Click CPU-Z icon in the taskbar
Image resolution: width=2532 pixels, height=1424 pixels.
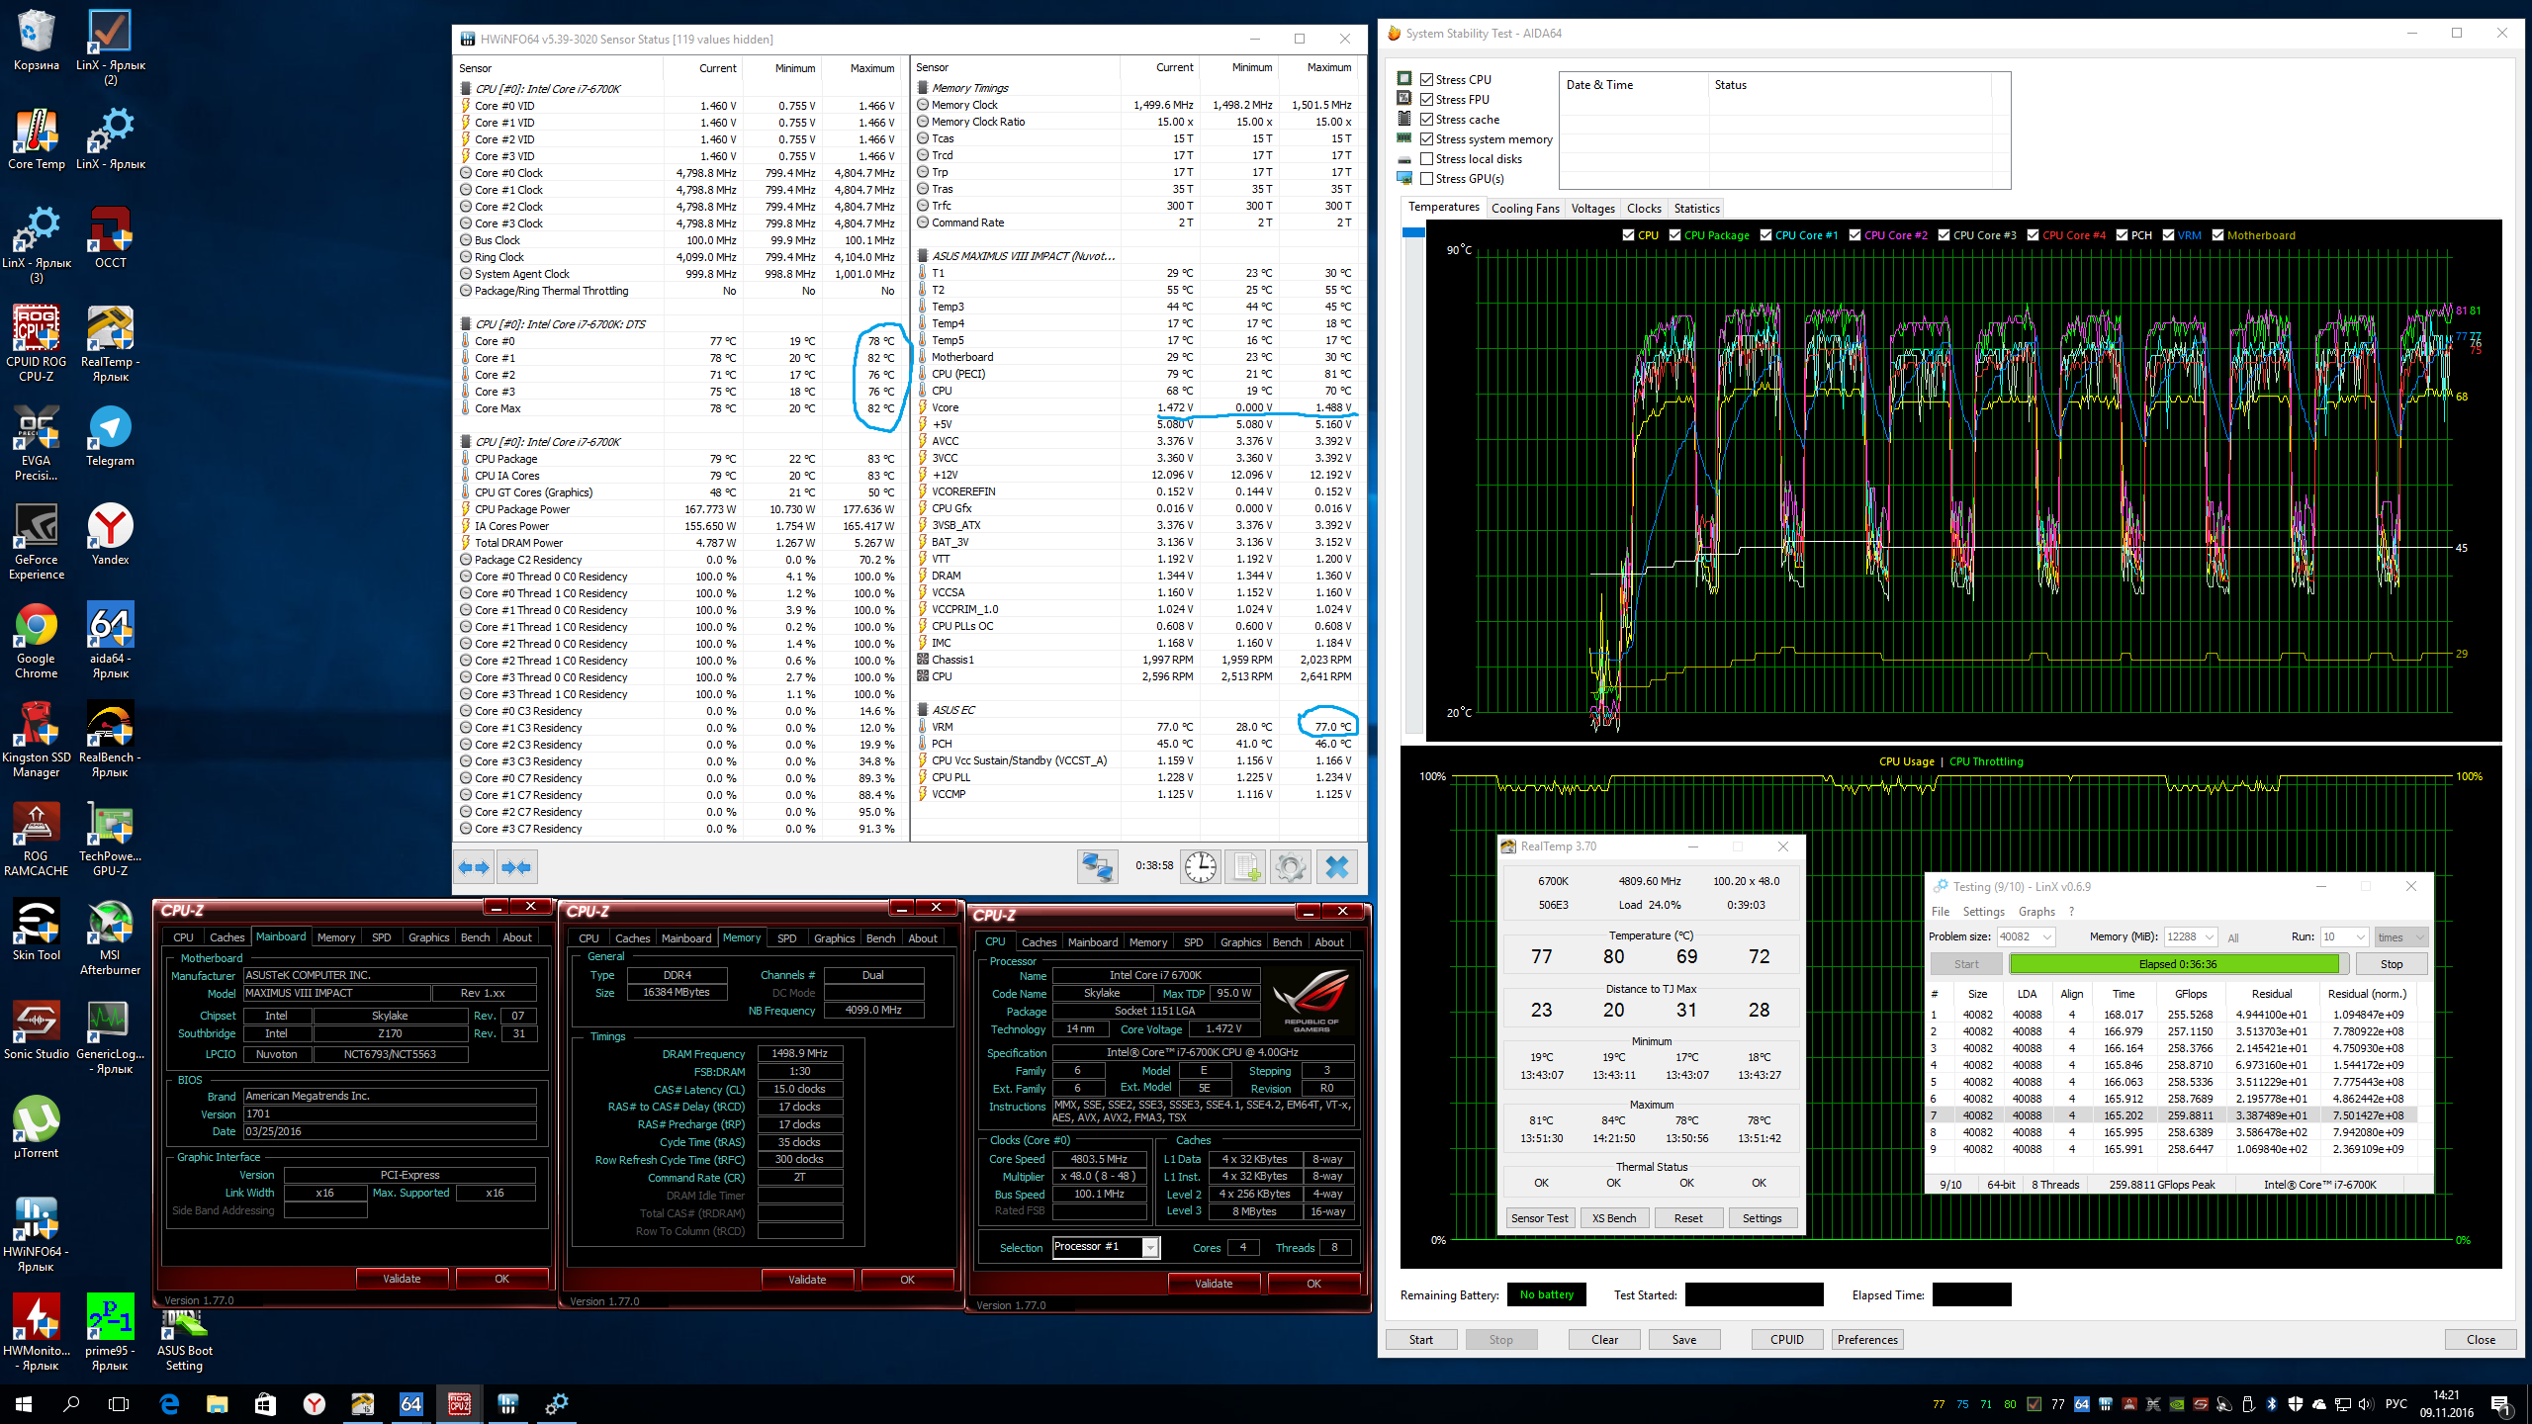pyautogui.click(x=460, y=1403)
